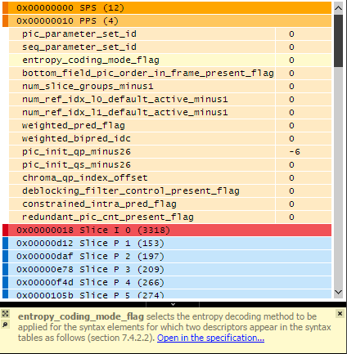Image resolution: width=347 pixels, height=354 pixels.
Task: Click the search icon in the info panel
Action: click(5, 325)
